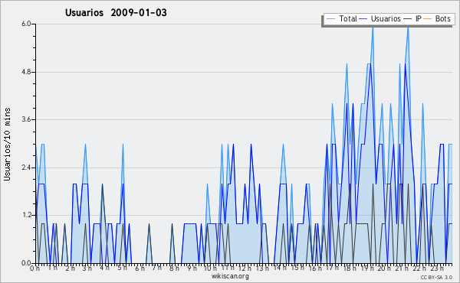Viewport: 460px width, 283px height.
Task: Click the x-axis label '10 h'
Action: [210, 268]
